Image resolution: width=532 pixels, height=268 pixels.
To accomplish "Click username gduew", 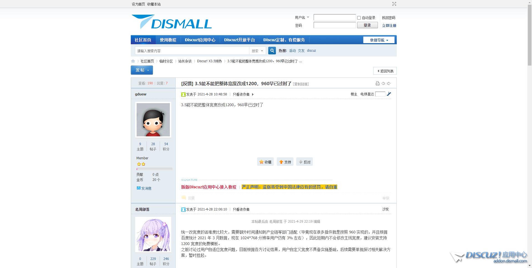I will (140, 94).
